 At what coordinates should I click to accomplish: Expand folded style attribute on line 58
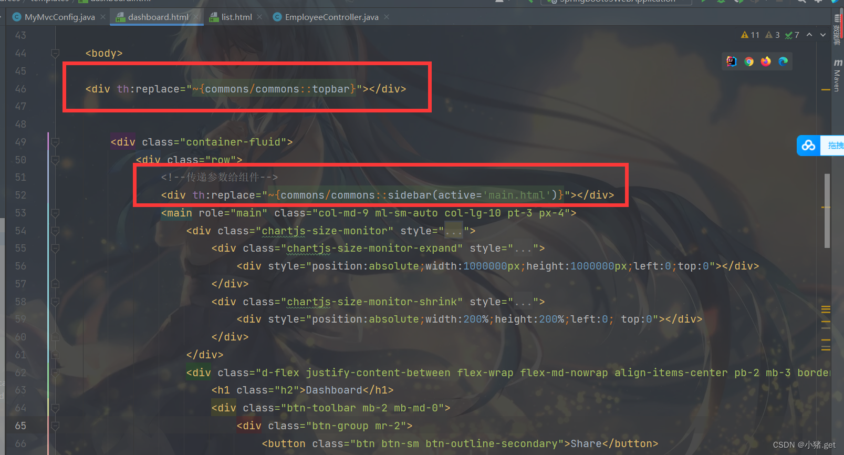click(523, 302)
